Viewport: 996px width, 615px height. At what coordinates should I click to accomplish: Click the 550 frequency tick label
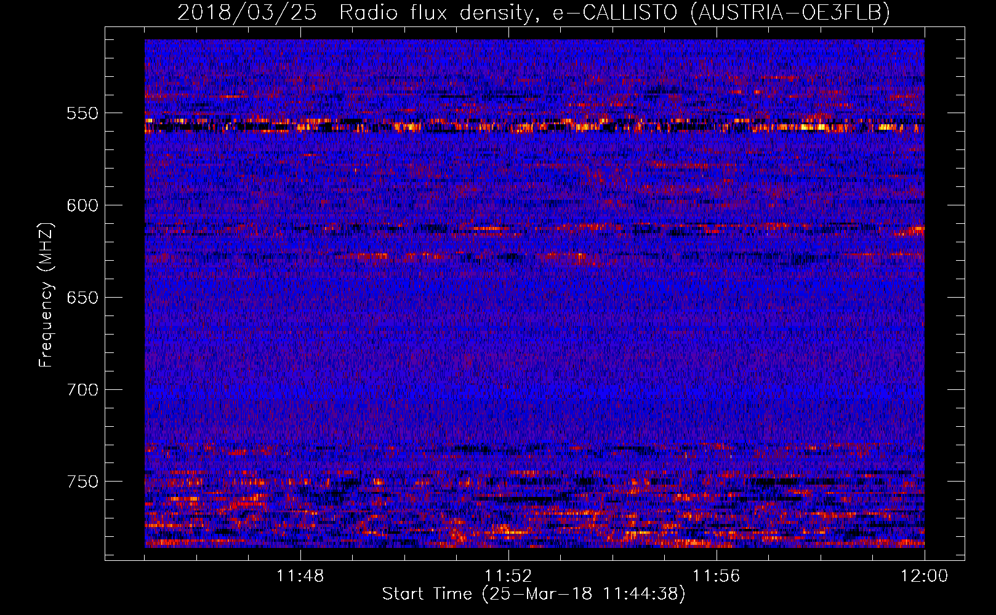coord(82,113)
